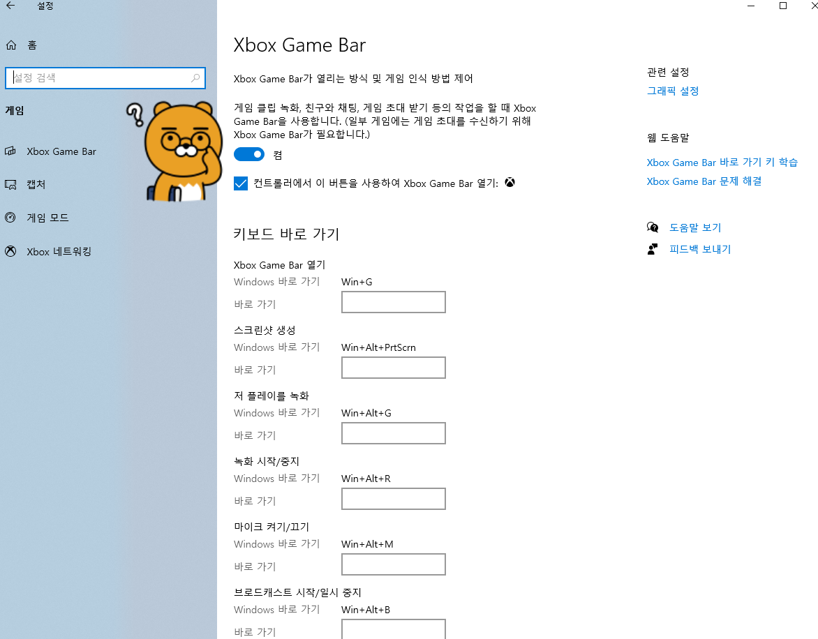Click shortcut field for 브로드캐스트 시작/일시 중지
Image resolution: width=818 pixels, height=639 pixels.
[394, 629]
